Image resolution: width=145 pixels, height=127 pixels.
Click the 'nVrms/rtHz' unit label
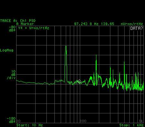point(132,24)
